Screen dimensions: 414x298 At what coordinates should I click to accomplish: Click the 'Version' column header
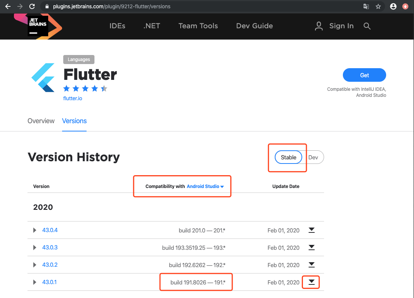(41, 186)
